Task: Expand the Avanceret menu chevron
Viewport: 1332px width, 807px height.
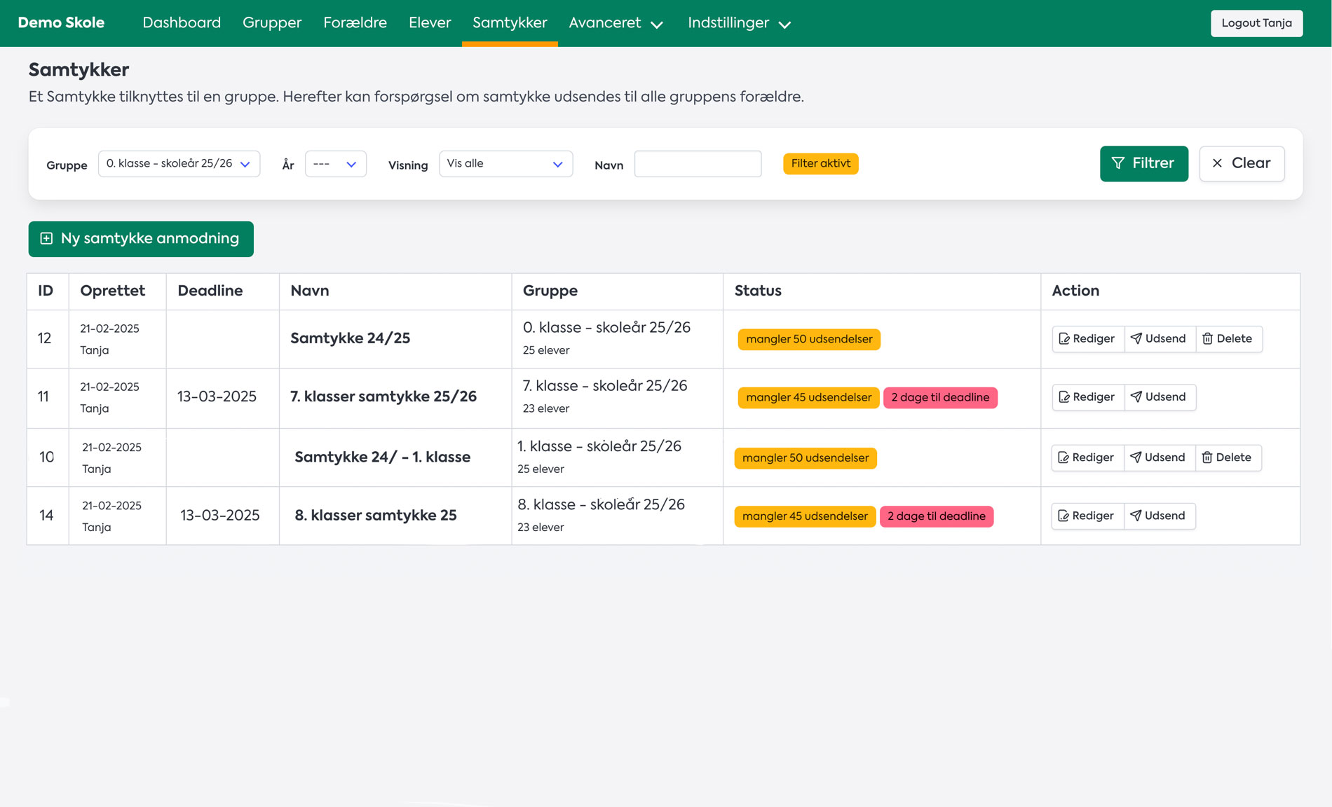Action: click(x=657, y=25)
